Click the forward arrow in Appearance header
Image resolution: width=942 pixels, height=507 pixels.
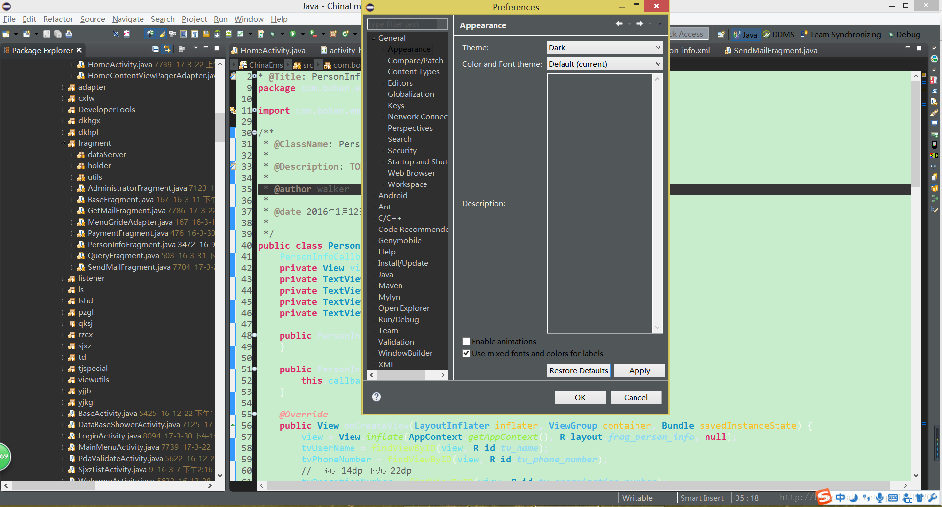pos(640,23)
